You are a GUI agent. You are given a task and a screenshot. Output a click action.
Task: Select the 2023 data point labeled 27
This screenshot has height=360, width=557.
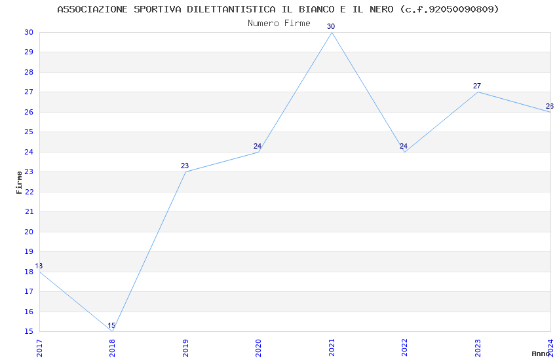tap(478, 92)
